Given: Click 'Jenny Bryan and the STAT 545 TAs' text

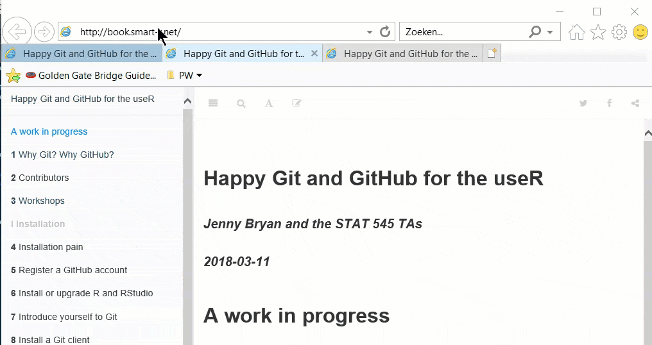Looking at the screenshot, I should (x=313, y=224).
